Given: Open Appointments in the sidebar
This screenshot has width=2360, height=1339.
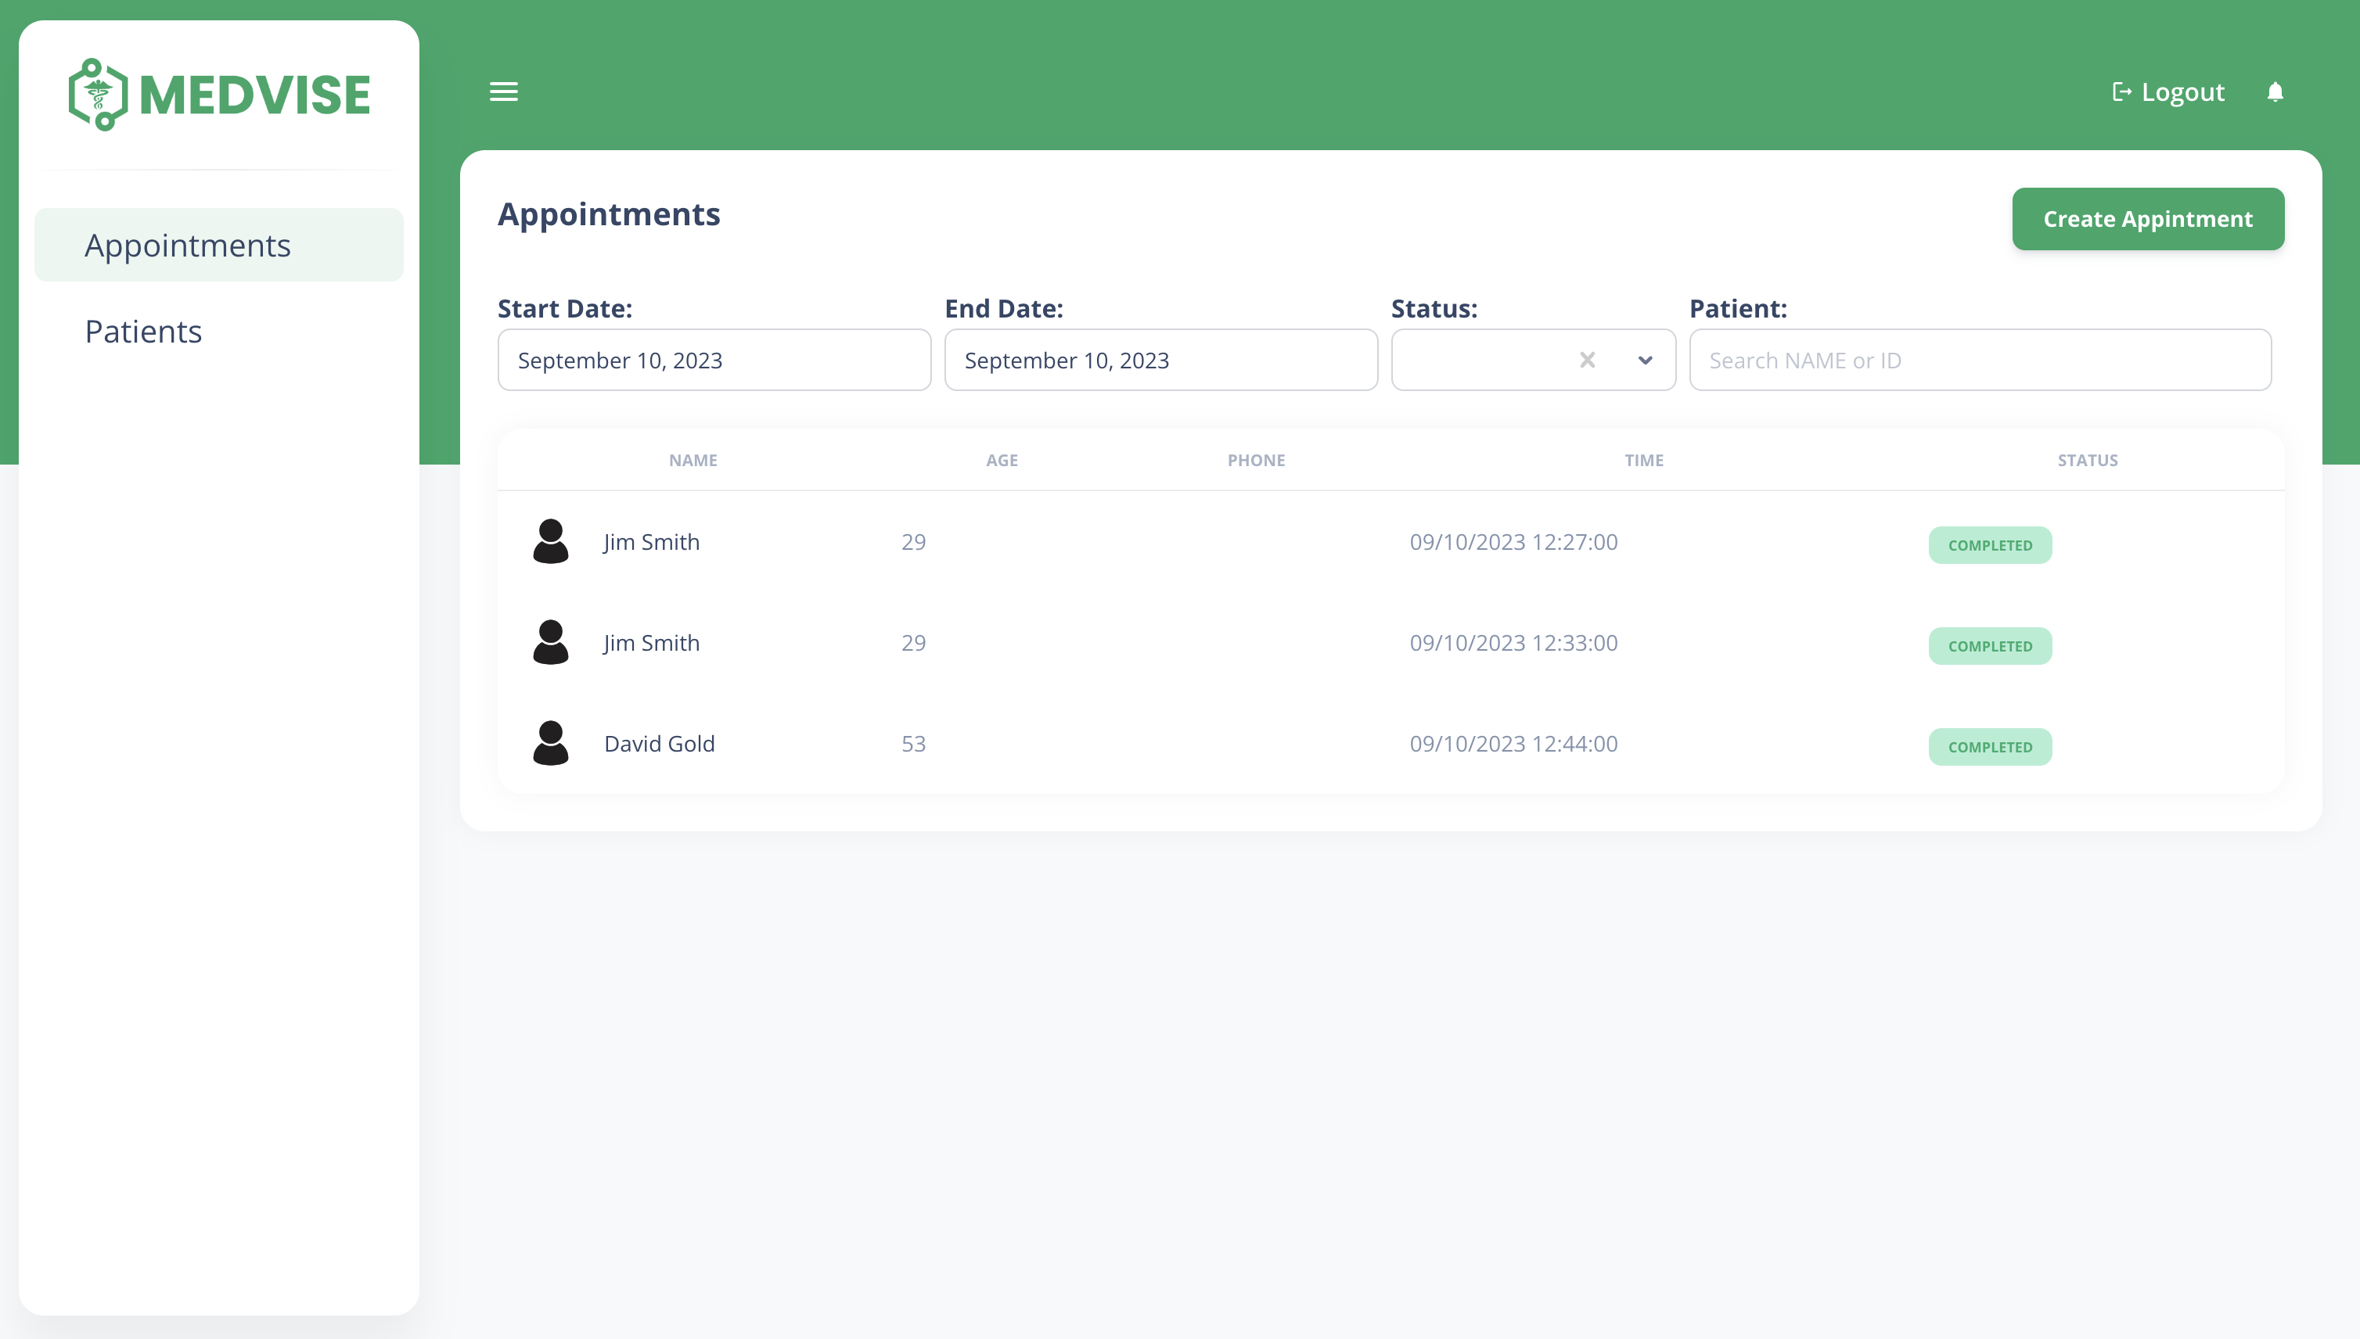Looking at the screenshot, I should [x=219, y=245].
